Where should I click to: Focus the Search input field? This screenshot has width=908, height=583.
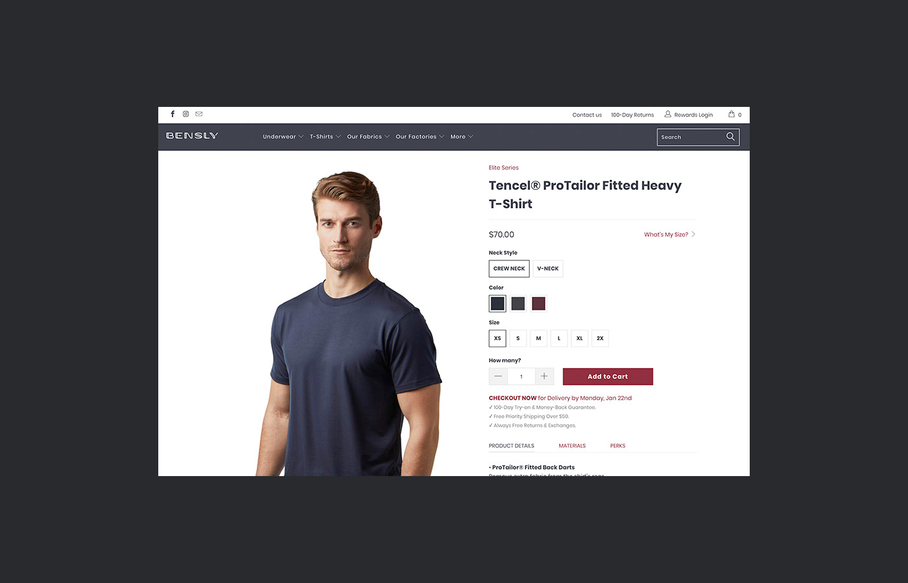point(691,137)
